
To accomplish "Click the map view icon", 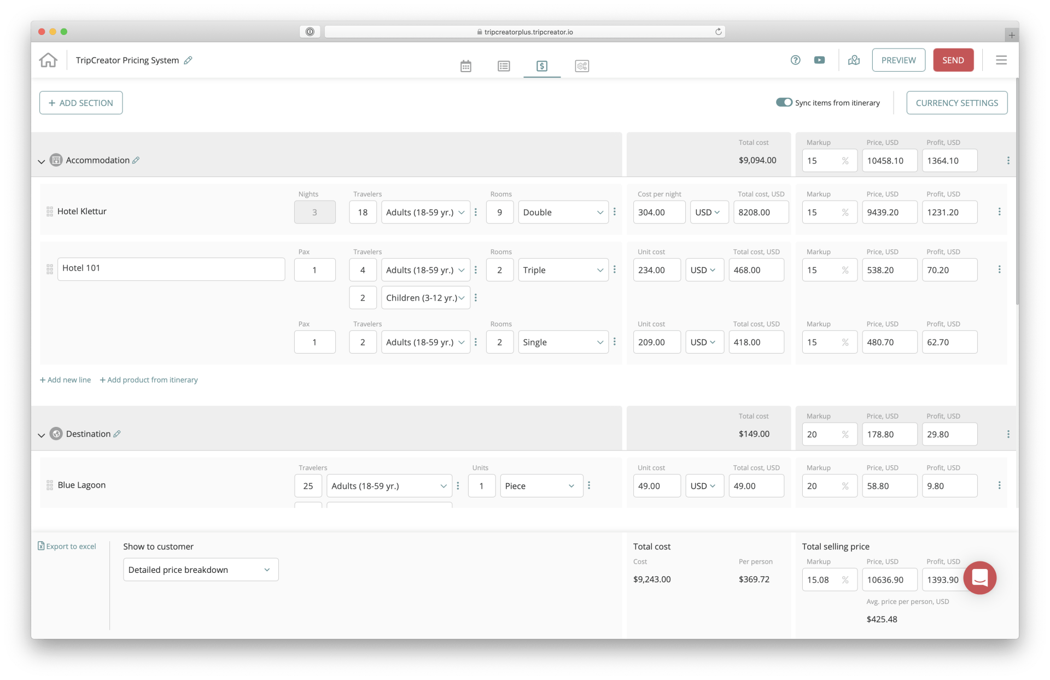I will [x=854, y=60].
